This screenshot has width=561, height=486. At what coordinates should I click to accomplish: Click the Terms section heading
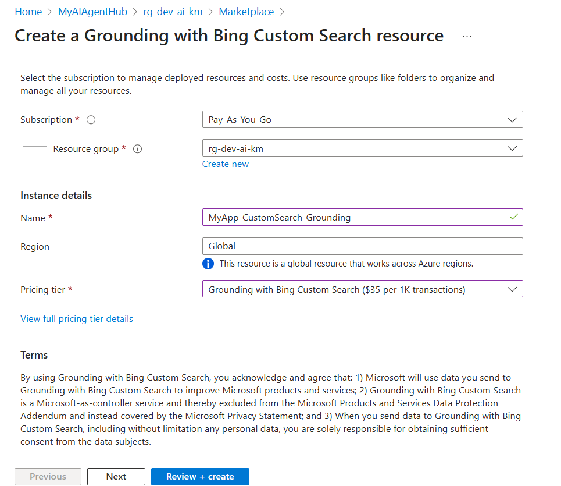tap(34, 355)
